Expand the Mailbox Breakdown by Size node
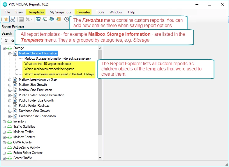229x167 pixels. tap(10, 80)
